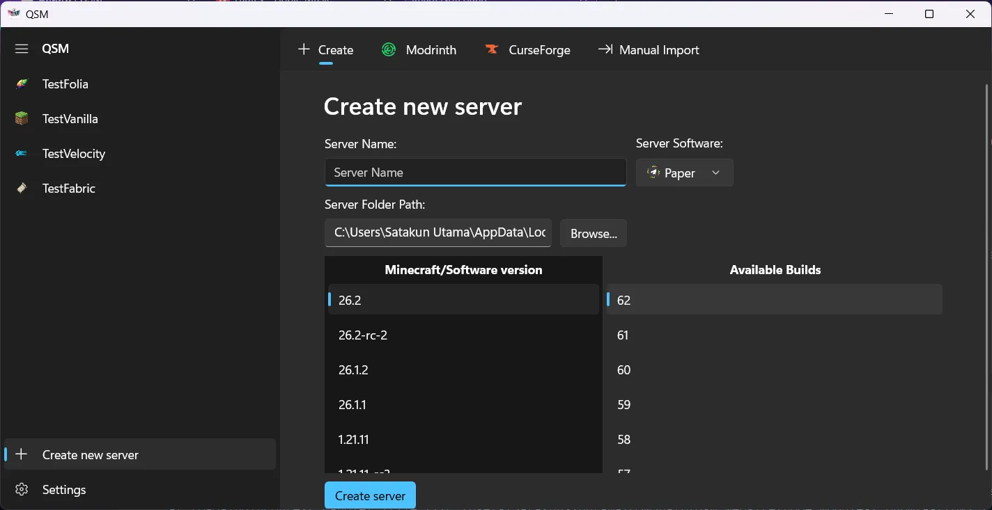
Task: Click the QSM app icon in title bar
Action: click(x=13, y=14)
